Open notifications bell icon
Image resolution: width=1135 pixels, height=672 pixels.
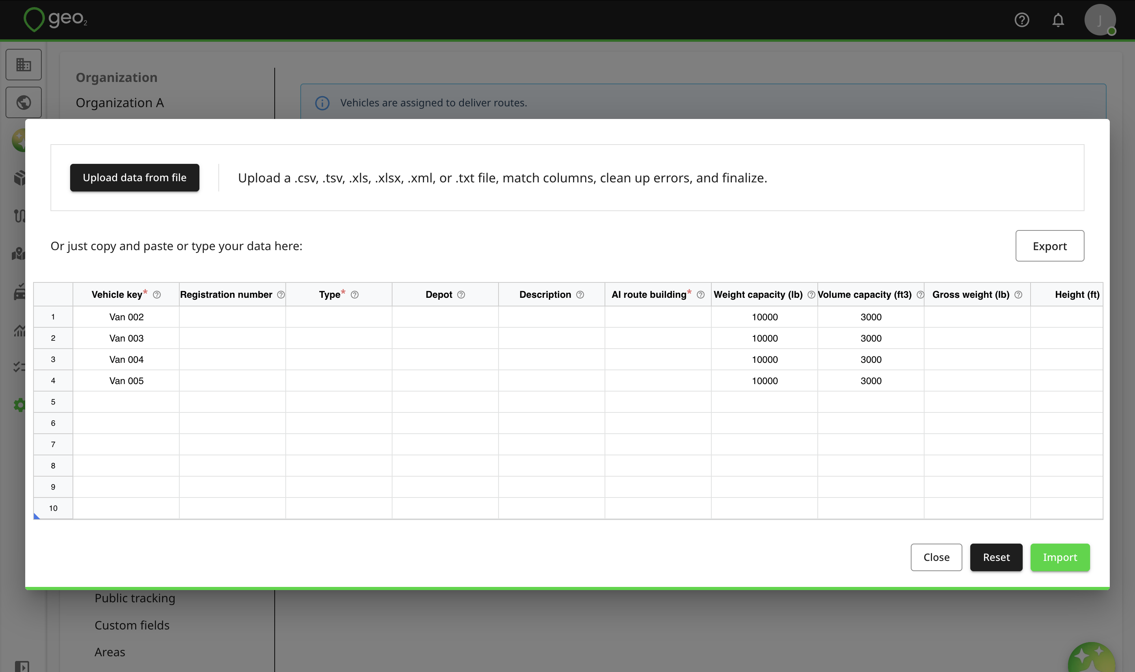coord(1058,20)
